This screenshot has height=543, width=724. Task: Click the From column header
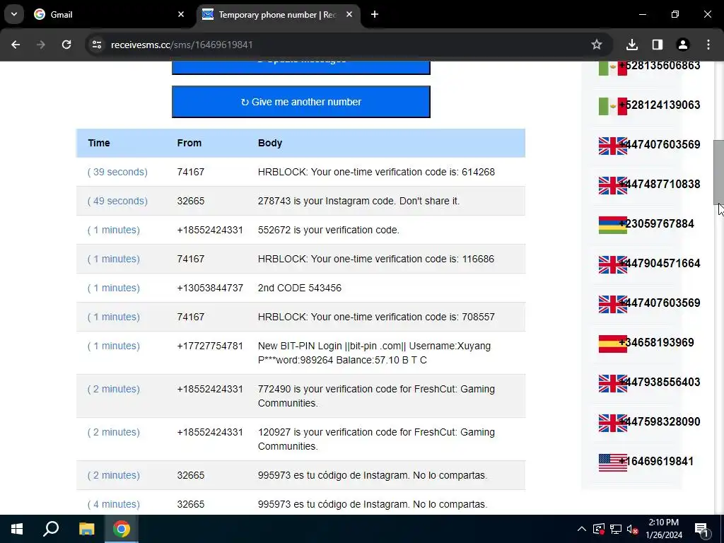point(189,143)
